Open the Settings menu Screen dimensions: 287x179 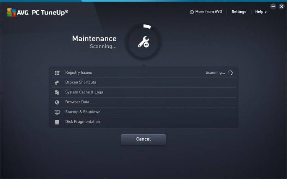pyautogui.click(x=239, y=12)
